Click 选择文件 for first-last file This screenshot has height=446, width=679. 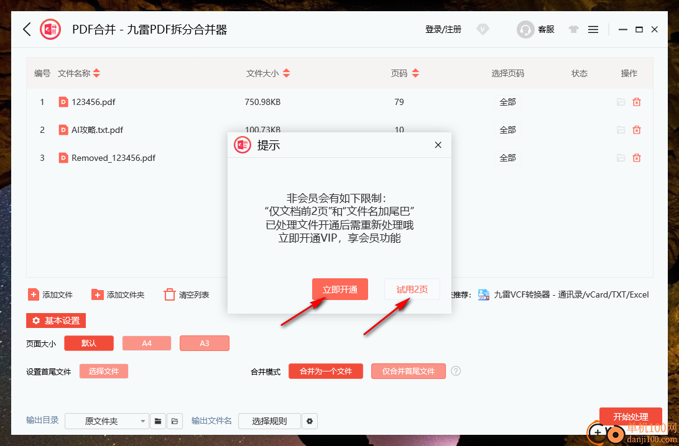click(x=103, y=371)
